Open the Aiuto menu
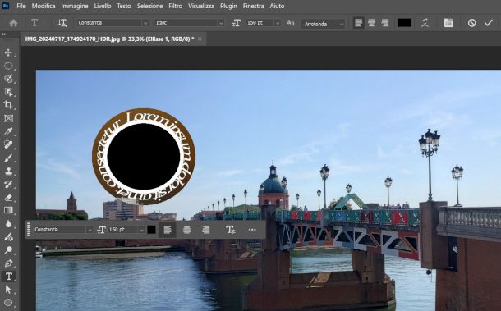The height and width of the screenshot is (311, 501). [x=277, y=6]
